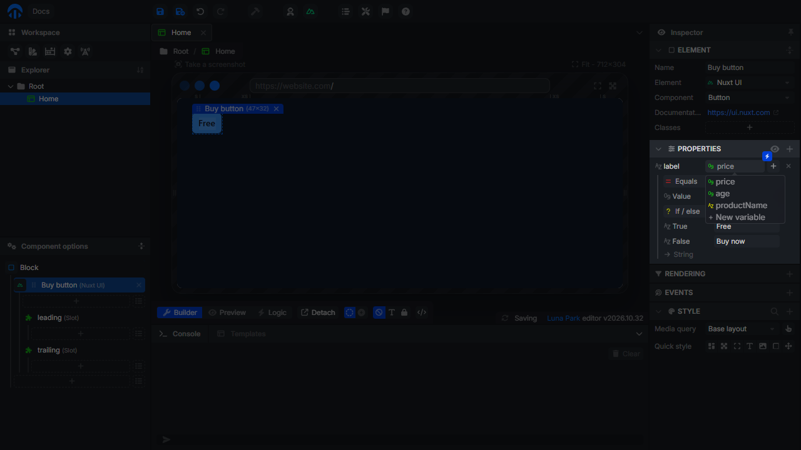The image size is (801, 450).
Task: Click the pin icon in the Inspector header
Action: [x=790, y=32]
